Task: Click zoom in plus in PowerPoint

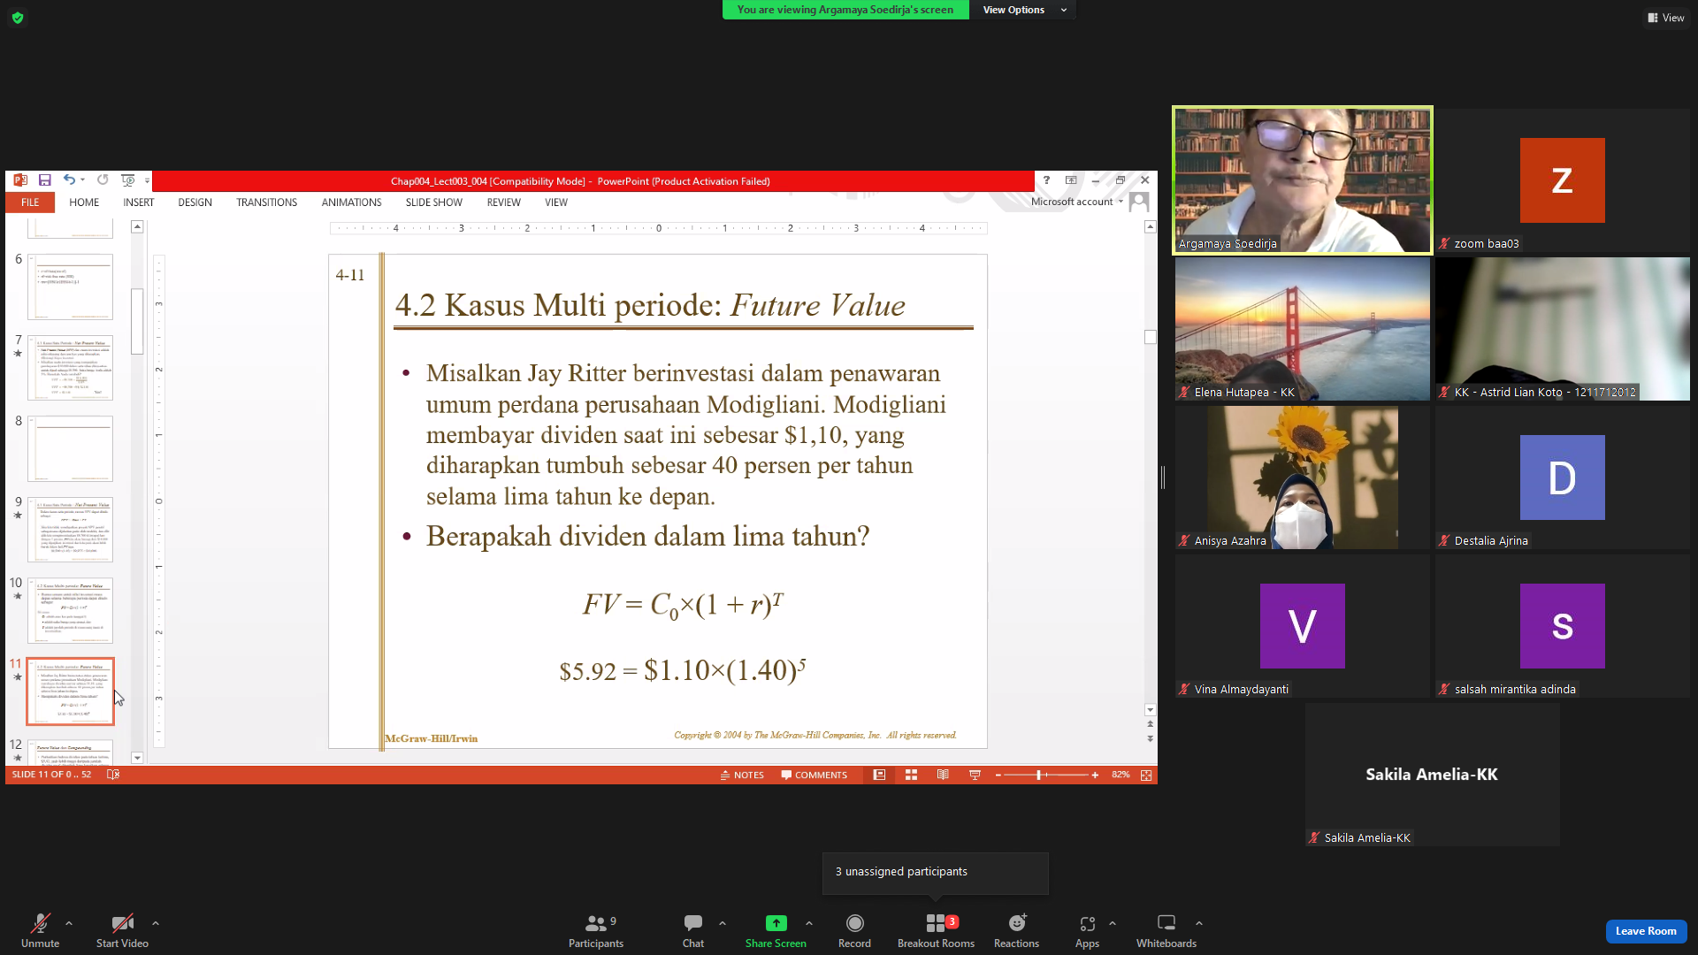Action: (x=1095, y=775)
